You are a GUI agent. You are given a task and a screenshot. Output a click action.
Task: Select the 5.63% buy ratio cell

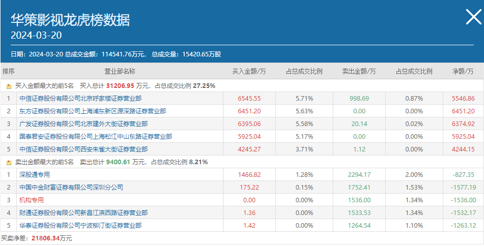(304, 111)
